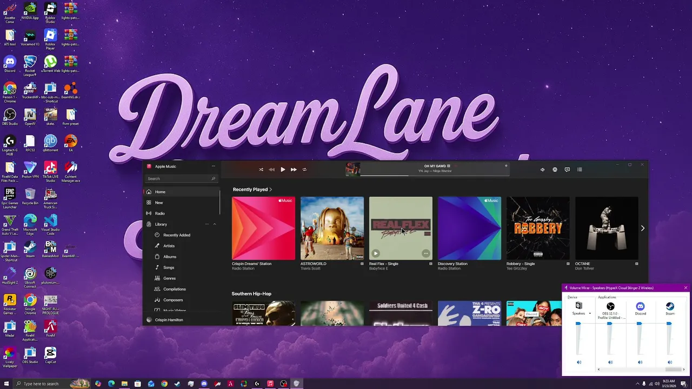Mute OBS in Volume Mixer
This screenshot has height=389, width=692.
point(610,363)
